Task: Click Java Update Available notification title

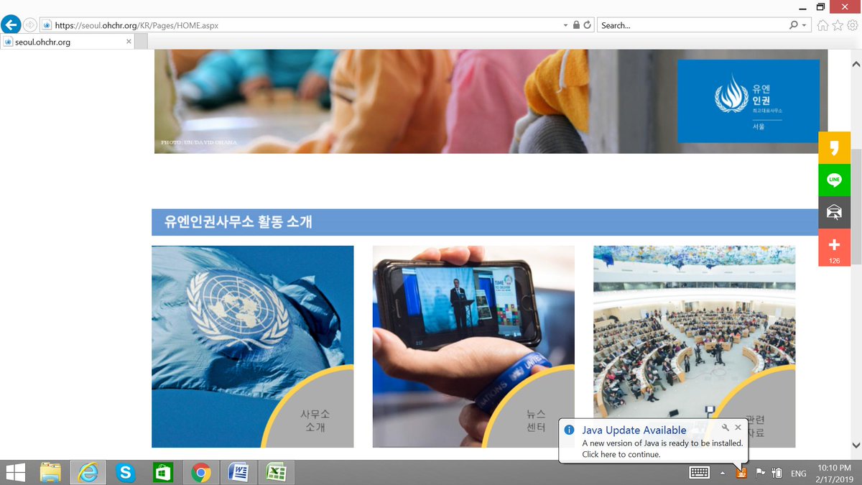Action: coord(634,430)
